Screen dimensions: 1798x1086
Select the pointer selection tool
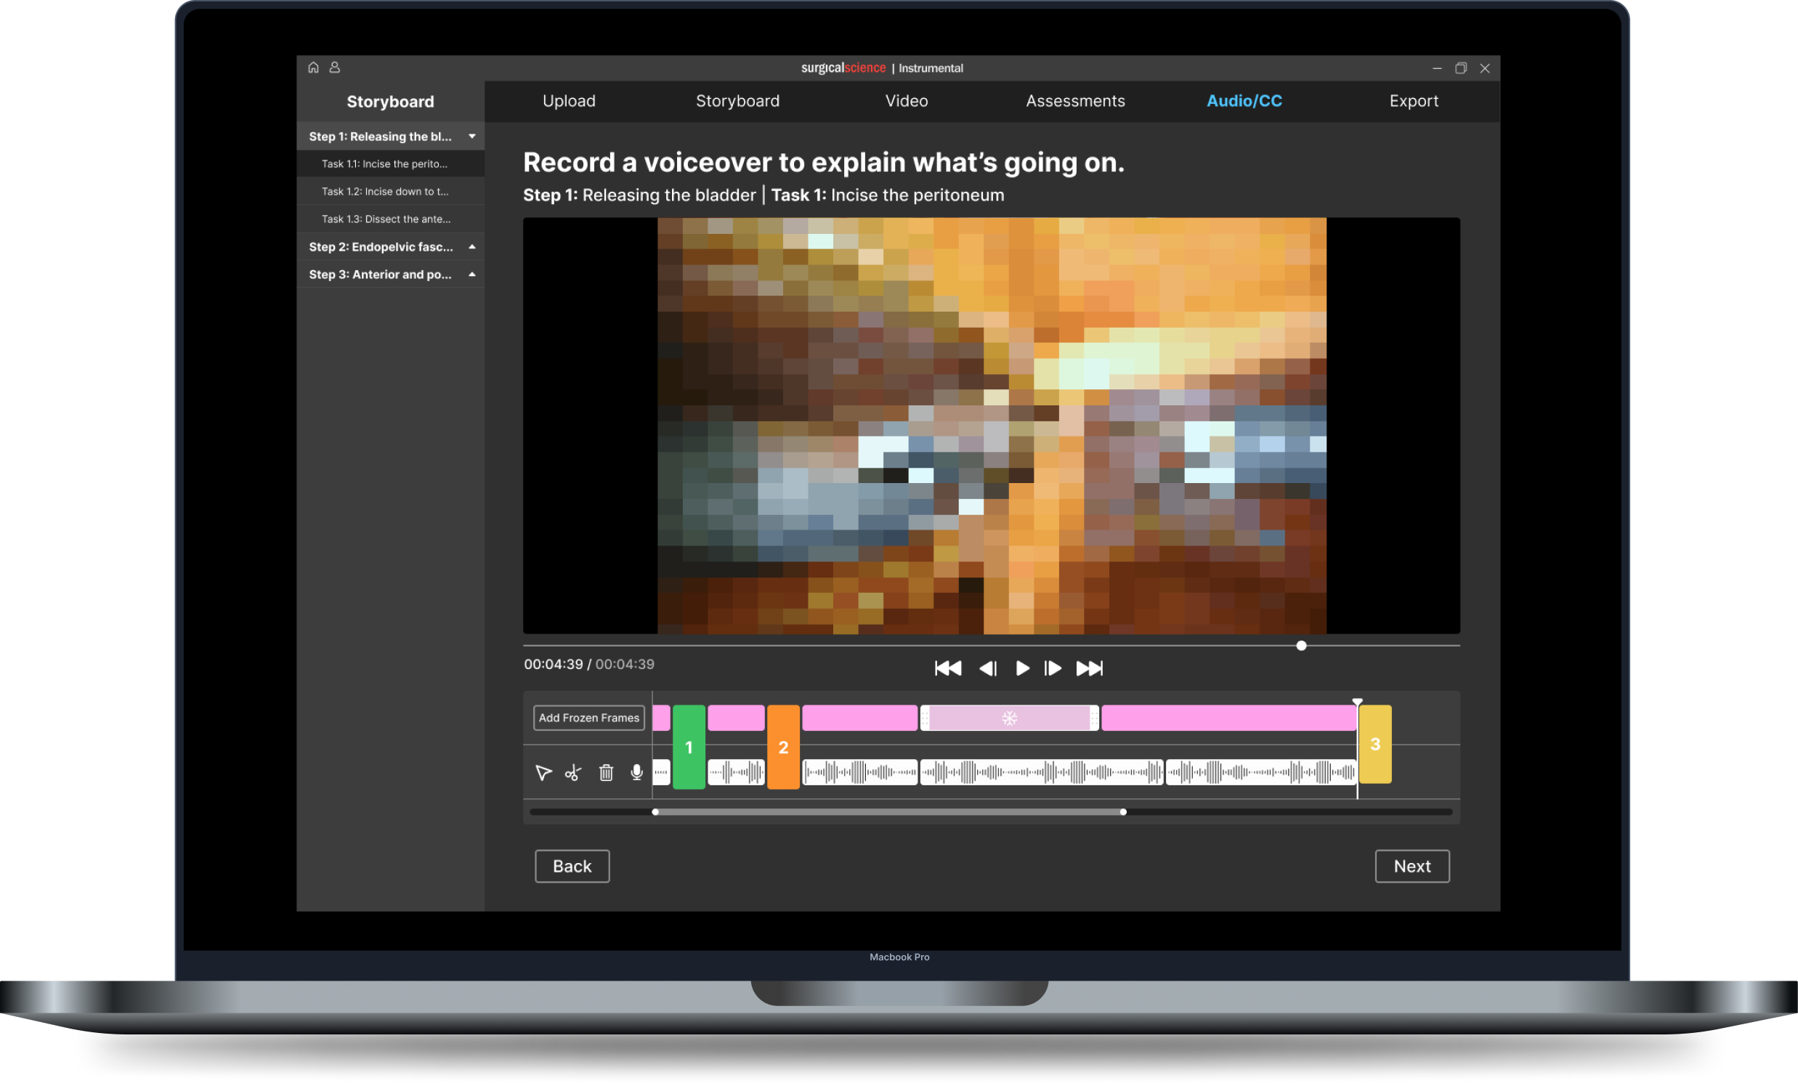pyautogui.click(x=543, y=772)
